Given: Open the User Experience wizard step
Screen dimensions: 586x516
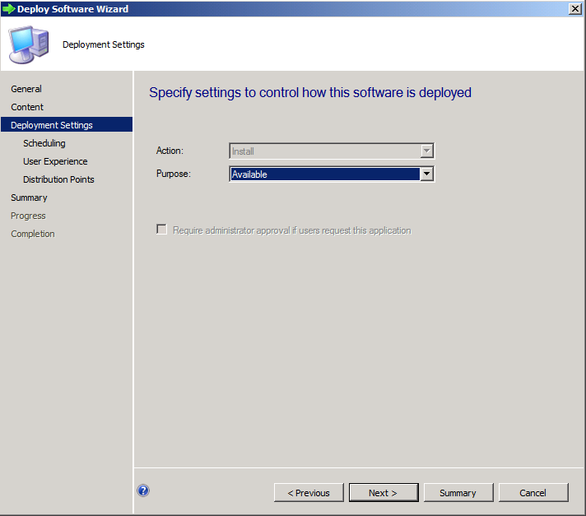Looking at the screenshot, I should click(55, 161).
